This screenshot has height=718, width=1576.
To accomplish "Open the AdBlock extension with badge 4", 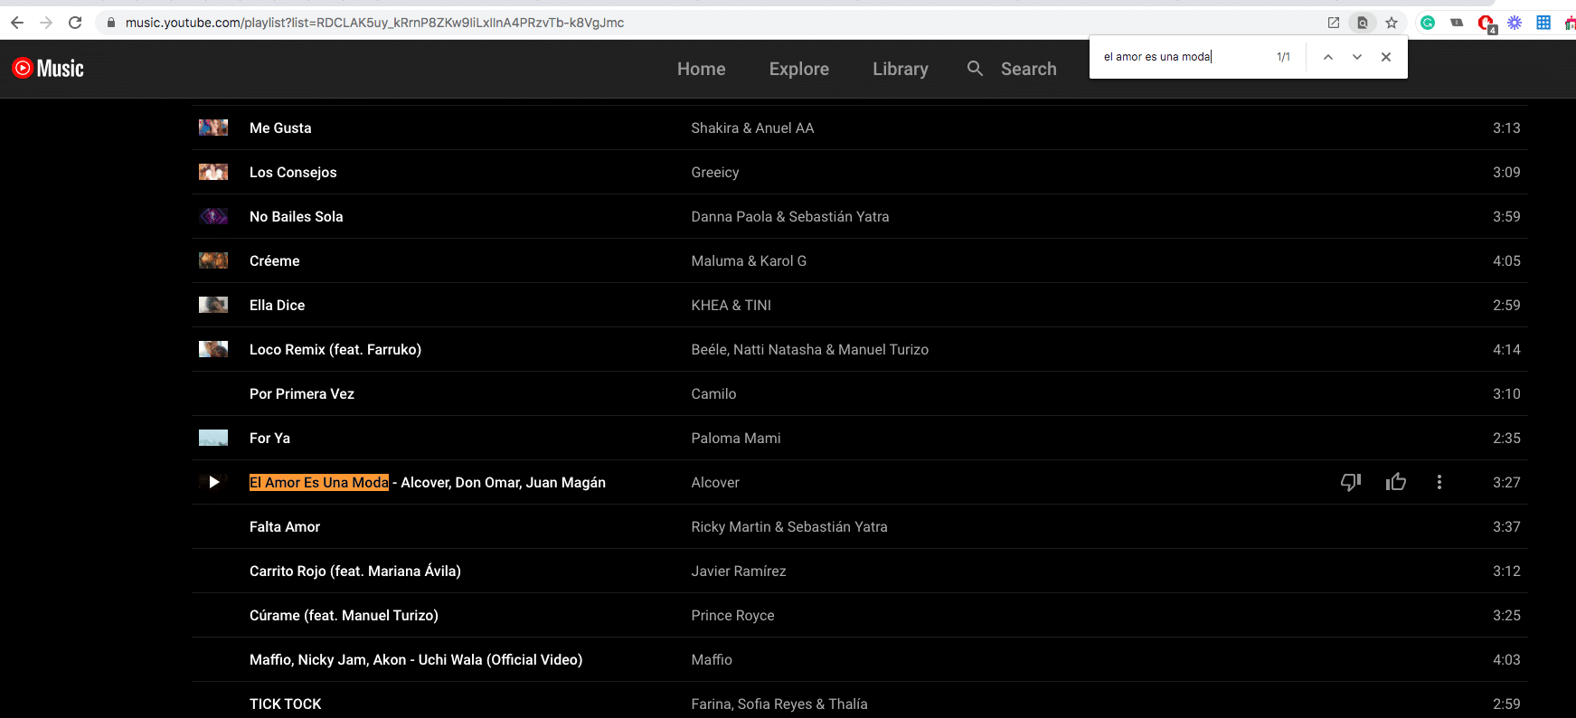I will 1486,24.
